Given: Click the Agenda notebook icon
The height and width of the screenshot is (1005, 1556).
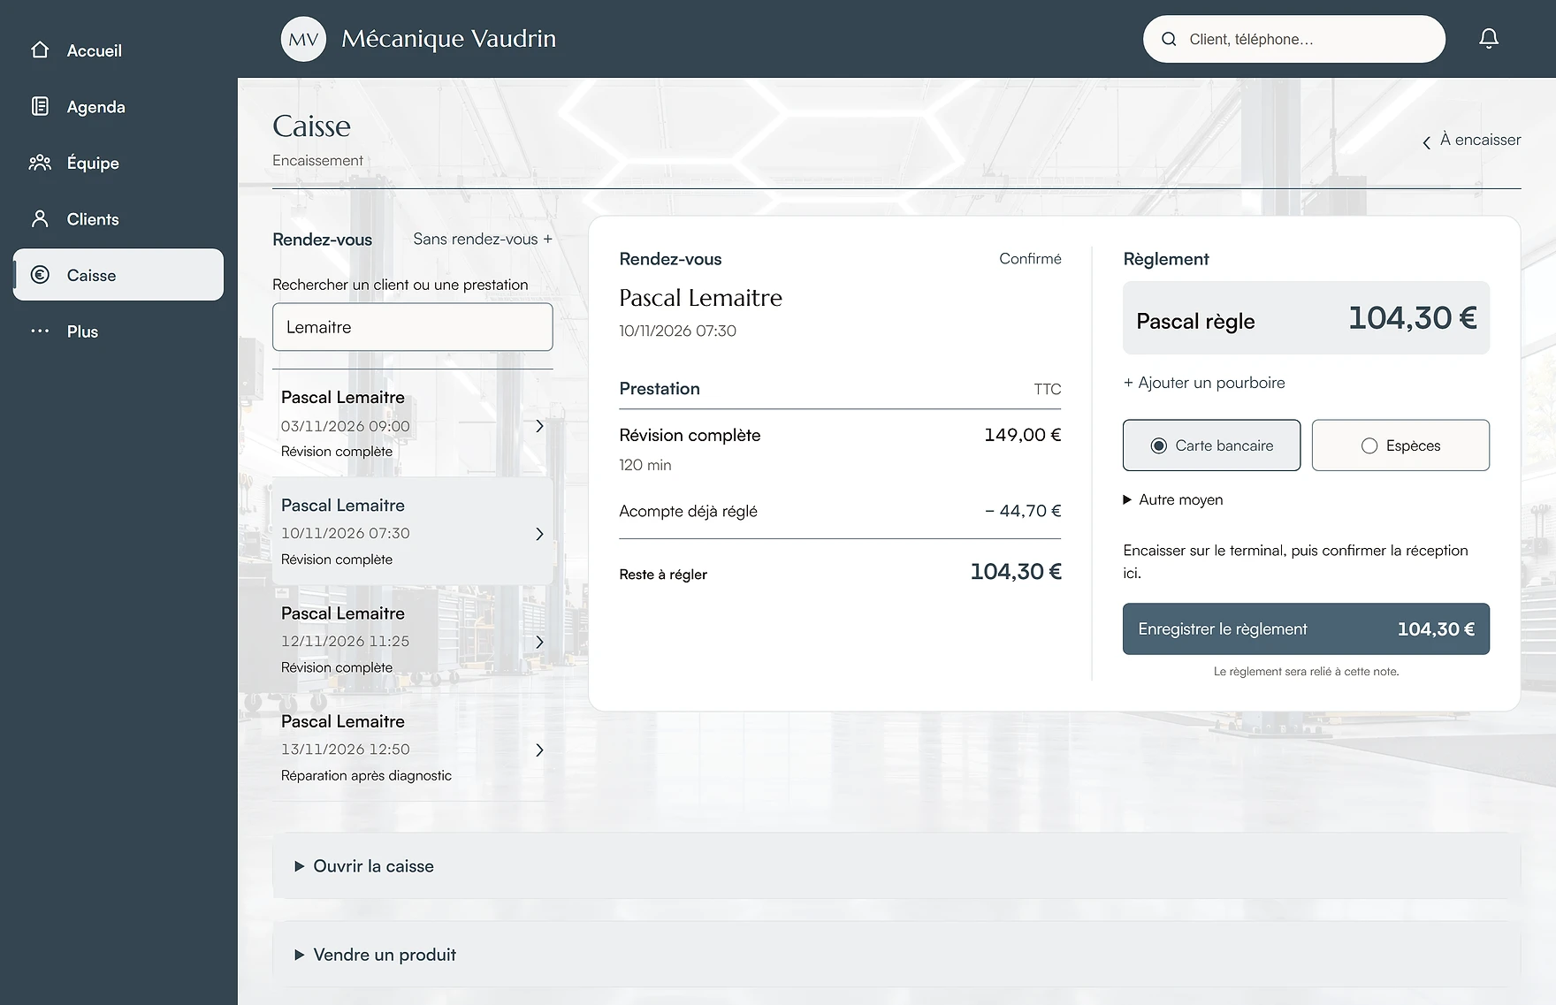Looking at the screenshot, I should [40, 107].
